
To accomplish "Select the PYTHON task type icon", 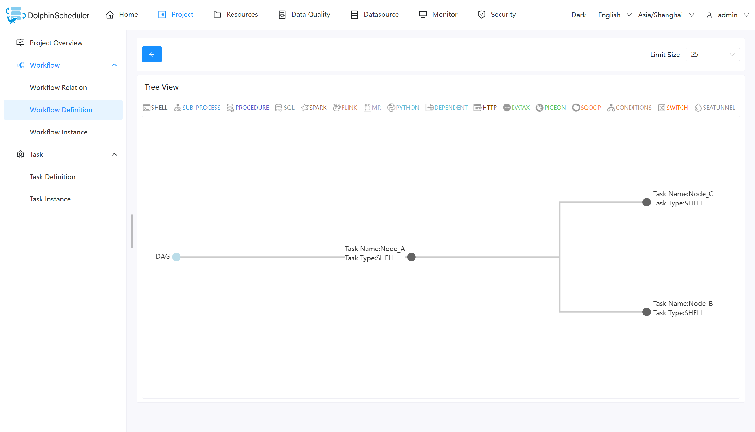I will (x=403, y=107).
